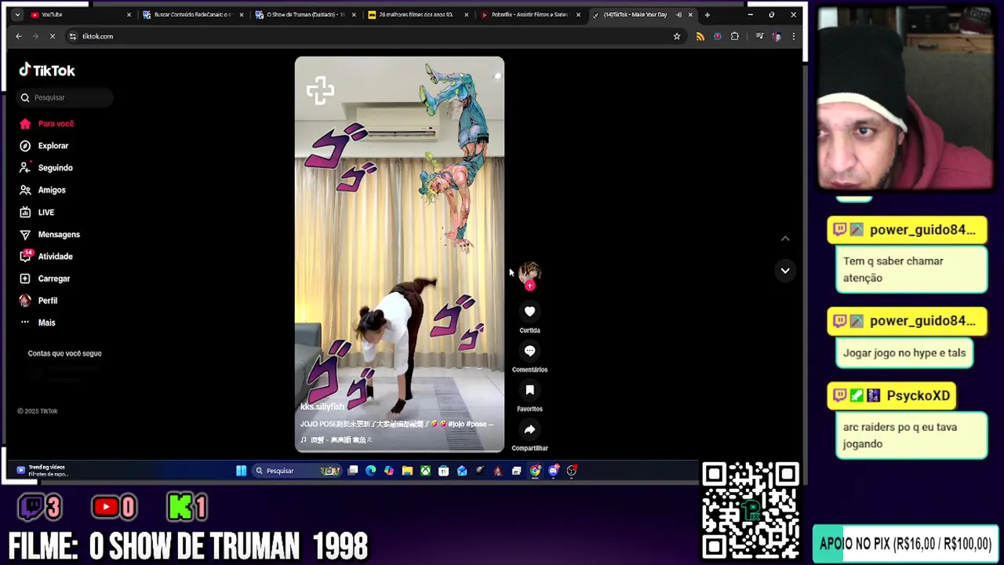Save the video to Favoritos
Screen dimensions: 1004x565
point(529,390)
